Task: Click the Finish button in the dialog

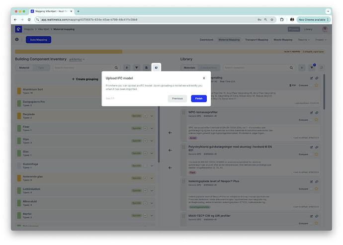Action: click(x=199, y=98)
